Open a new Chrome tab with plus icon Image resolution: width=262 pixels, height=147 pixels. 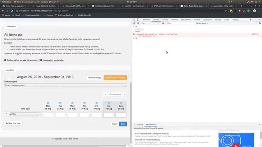pyautogui.click(x=241, y=6)
